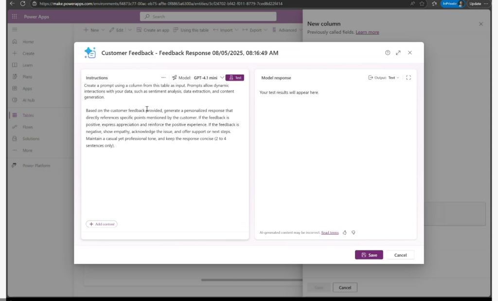Click the "Model response" heading
This screenshot has width=498, height=301.
click(x=276, y=77)
